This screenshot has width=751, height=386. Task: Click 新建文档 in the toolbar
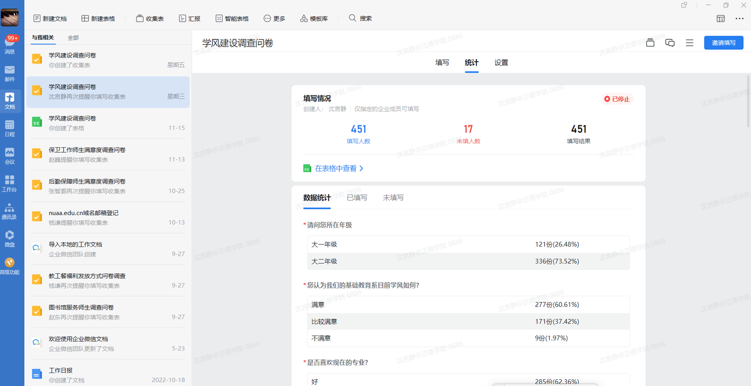(x=50, y=18)
